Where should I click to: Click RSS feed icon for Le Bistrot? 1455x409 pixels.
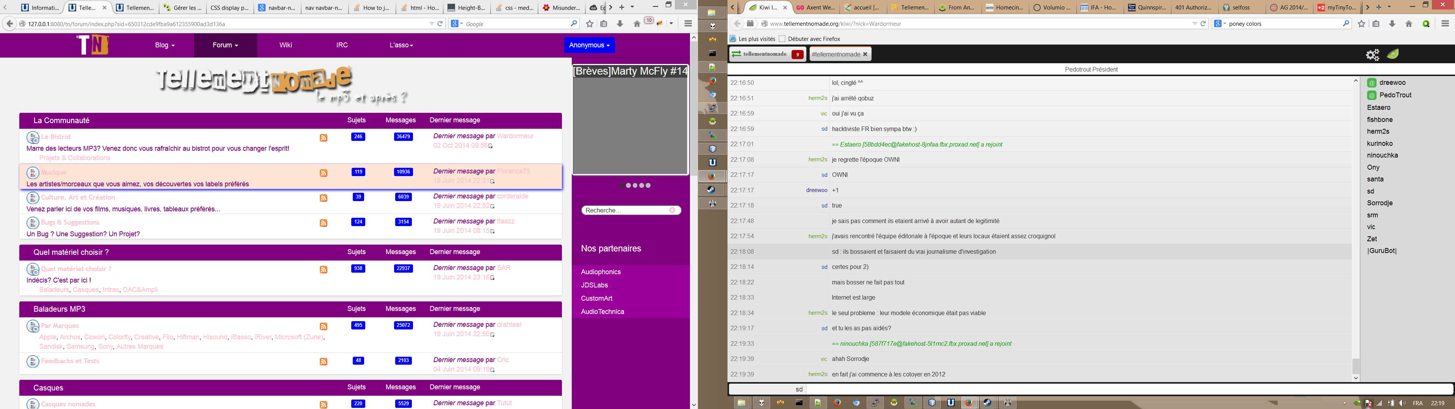[324, 138]
